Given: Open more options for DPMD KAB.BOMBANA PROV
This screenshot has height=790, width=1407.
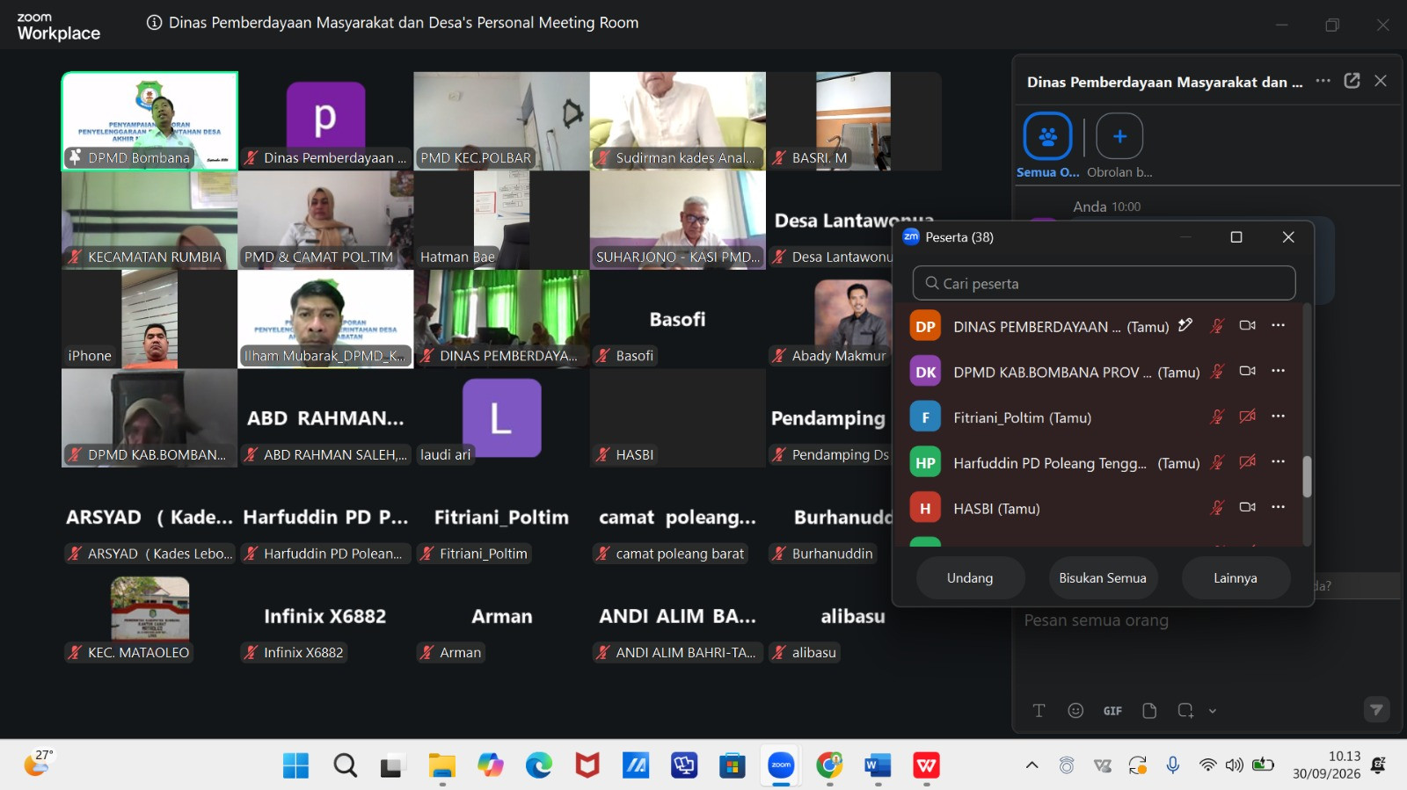Looking at the screenshot, I should (1278, 371).
